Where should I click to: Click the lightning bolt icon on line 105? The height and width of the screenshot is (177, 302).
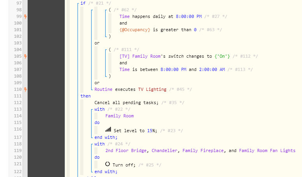pyautogui.click(x=25, y=56)
